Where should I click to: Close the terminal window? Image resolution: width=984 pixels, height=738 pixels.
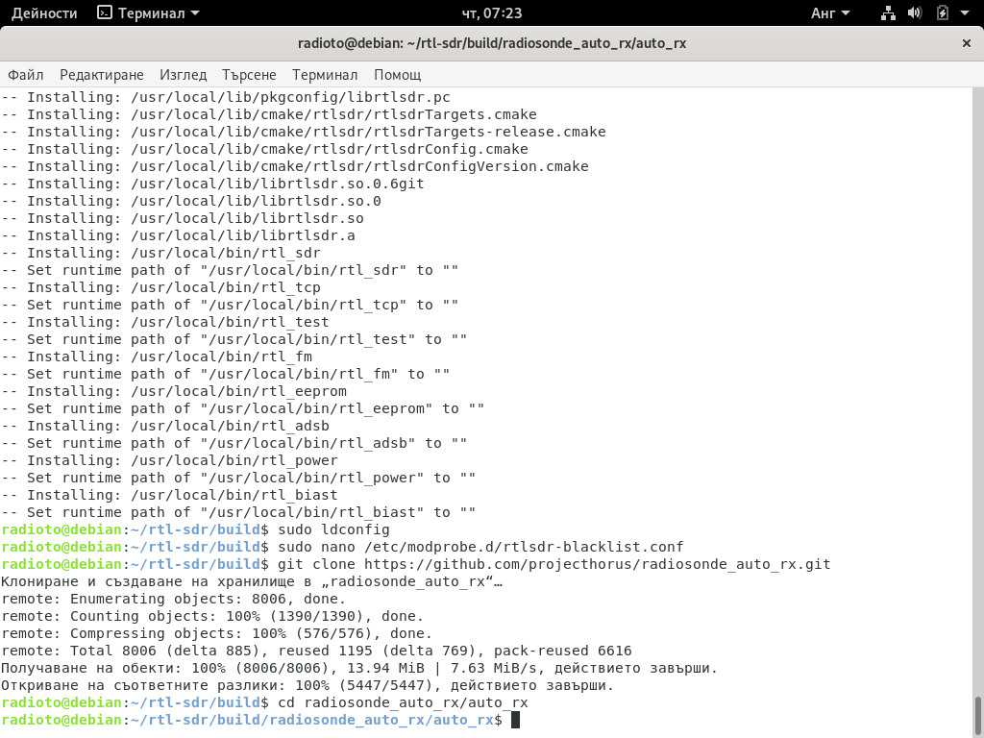[967, 43]
